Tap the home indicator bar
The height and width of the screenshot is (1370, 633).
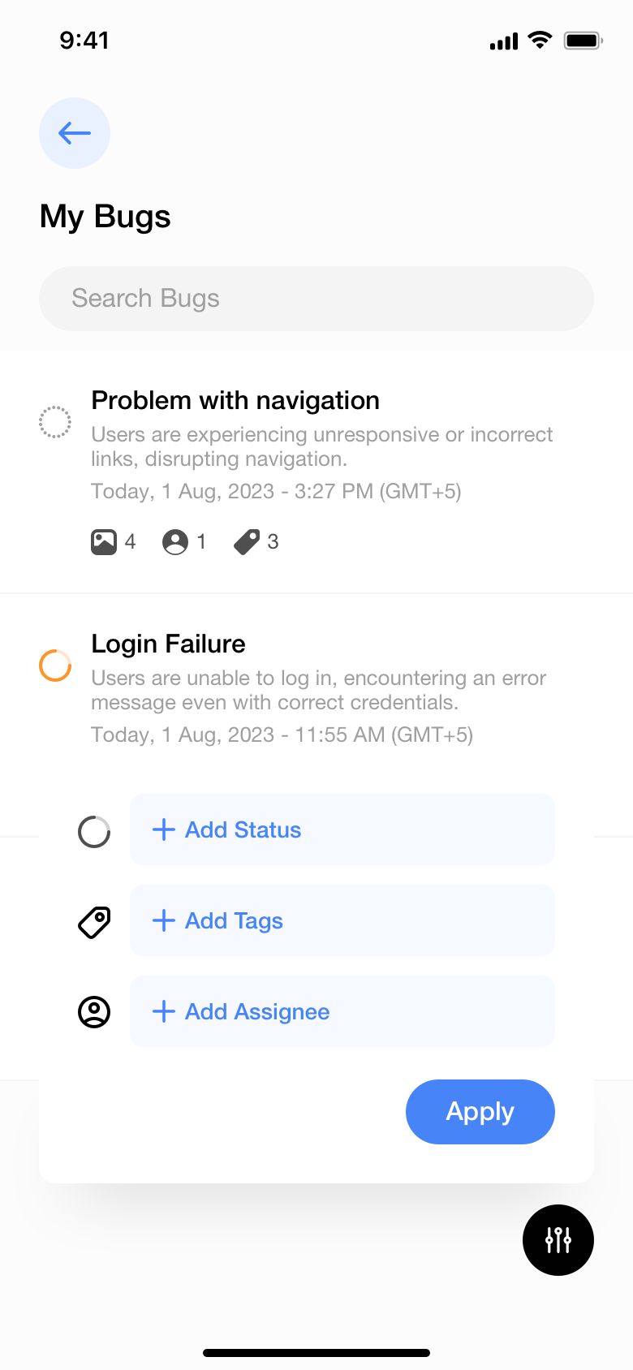pyautogui.click(x=316, y=1353)
